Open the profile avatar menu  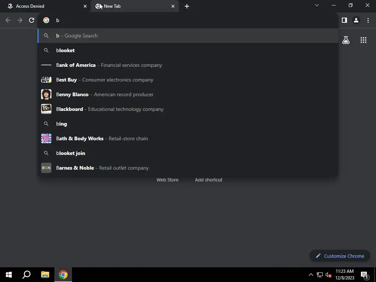[x=356, y=21]
